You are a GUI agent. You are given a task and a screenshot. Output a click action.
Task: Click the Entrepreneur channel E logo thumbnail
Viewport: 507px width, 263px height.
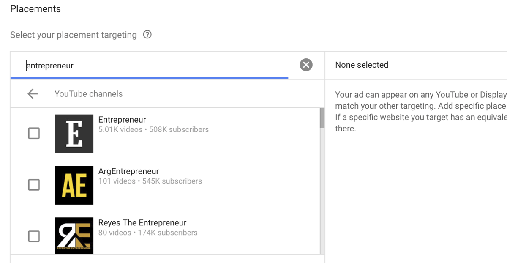click(x=74, y=134)
